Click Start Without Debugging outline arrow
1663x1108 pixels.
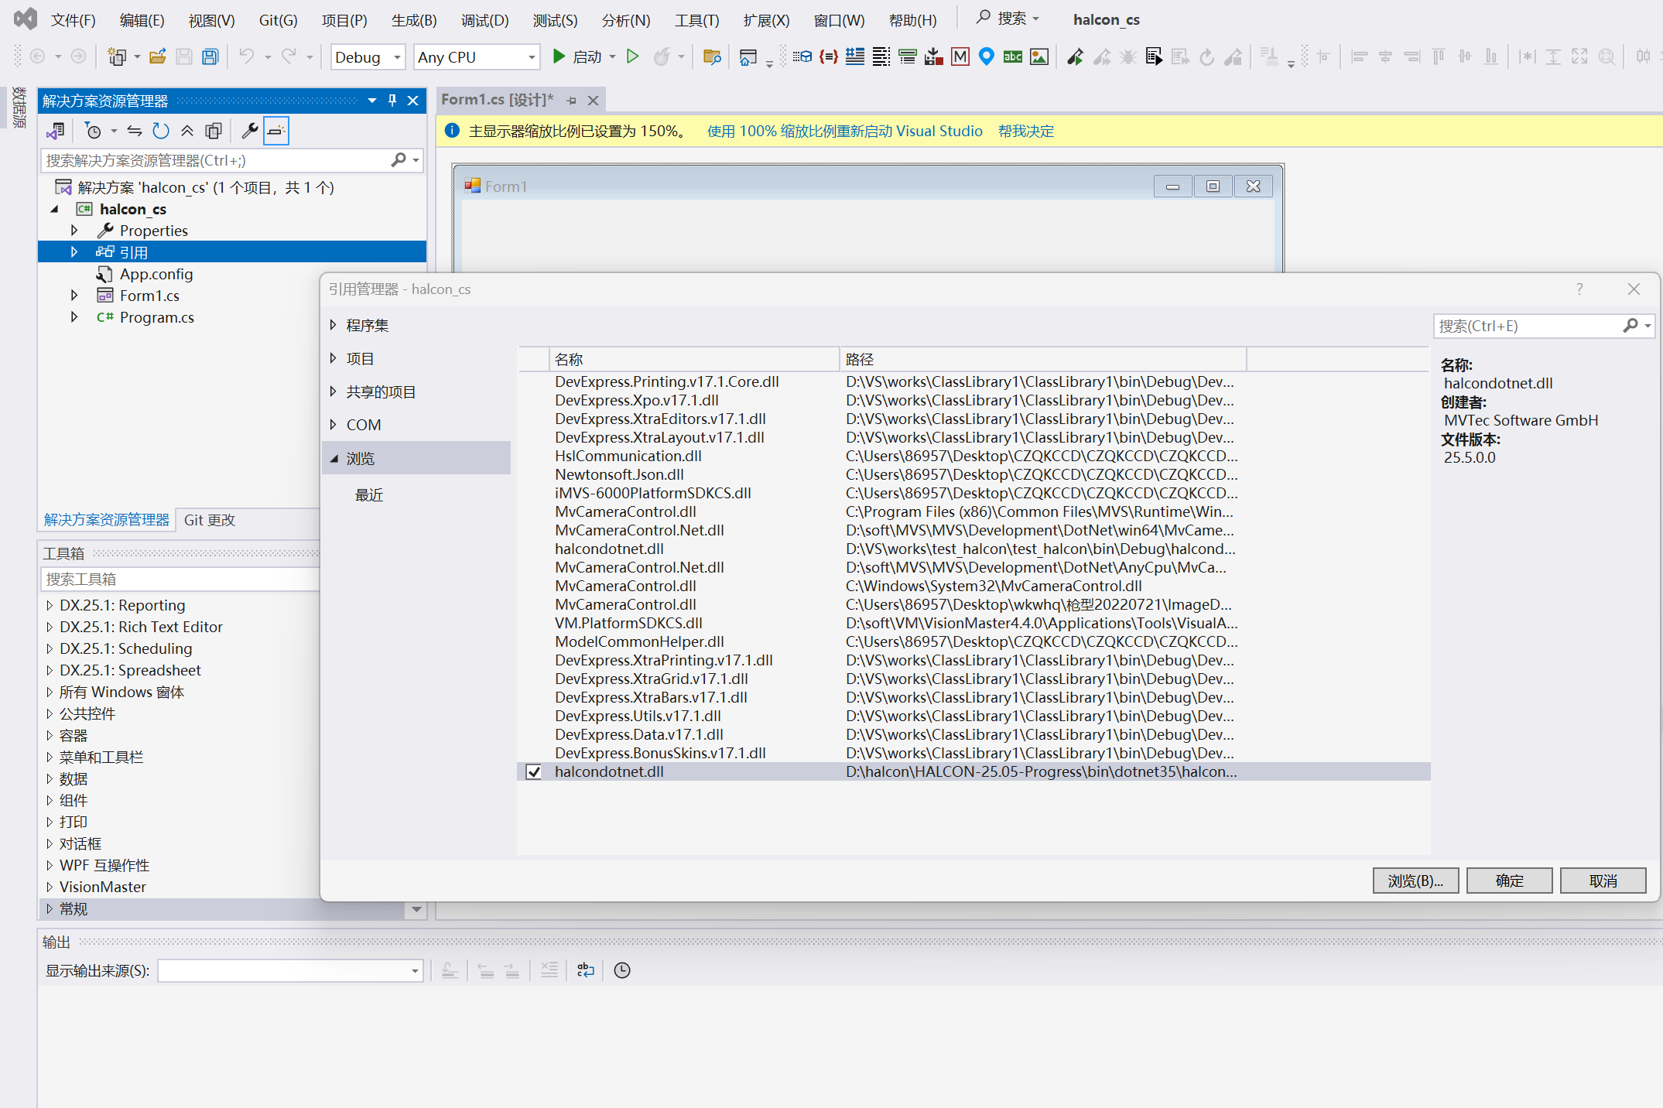coord(632,56)
